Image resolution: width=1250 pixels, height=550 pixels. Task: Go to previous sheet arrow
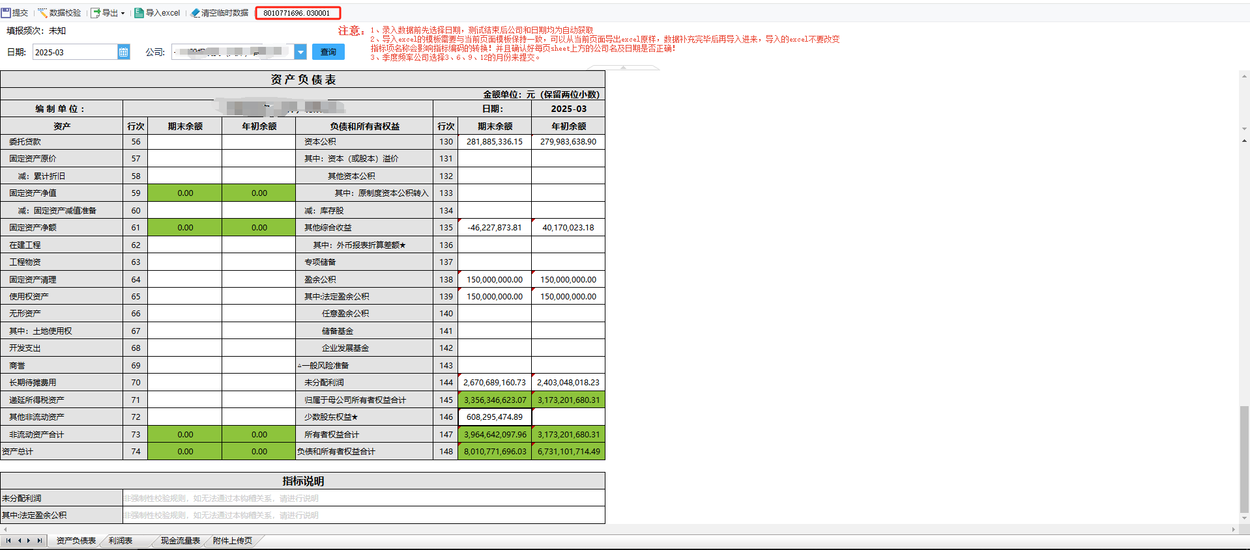[19, 541]
